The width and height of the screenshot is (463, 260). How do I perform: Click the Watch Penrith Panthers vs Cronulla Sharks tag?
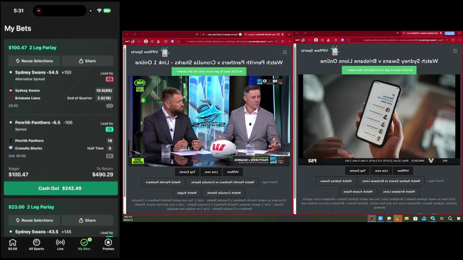tap(222, 182)
